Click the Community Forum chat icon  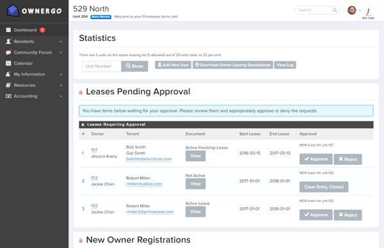[x=8, y=52]
